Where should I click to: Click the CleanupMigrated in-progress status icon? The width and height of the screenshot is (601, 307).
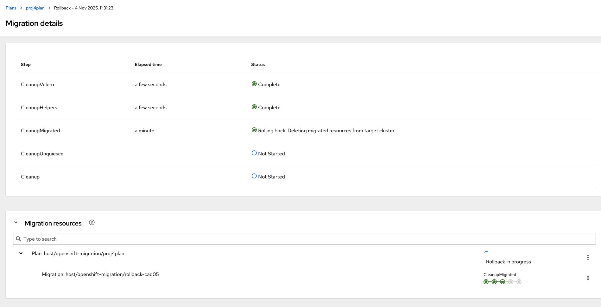(x=254, y=130)
